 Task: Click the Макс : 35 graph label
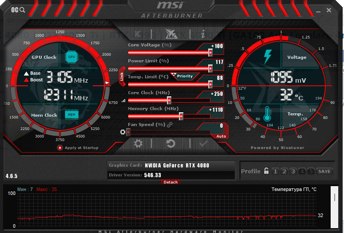pos(47,189)
